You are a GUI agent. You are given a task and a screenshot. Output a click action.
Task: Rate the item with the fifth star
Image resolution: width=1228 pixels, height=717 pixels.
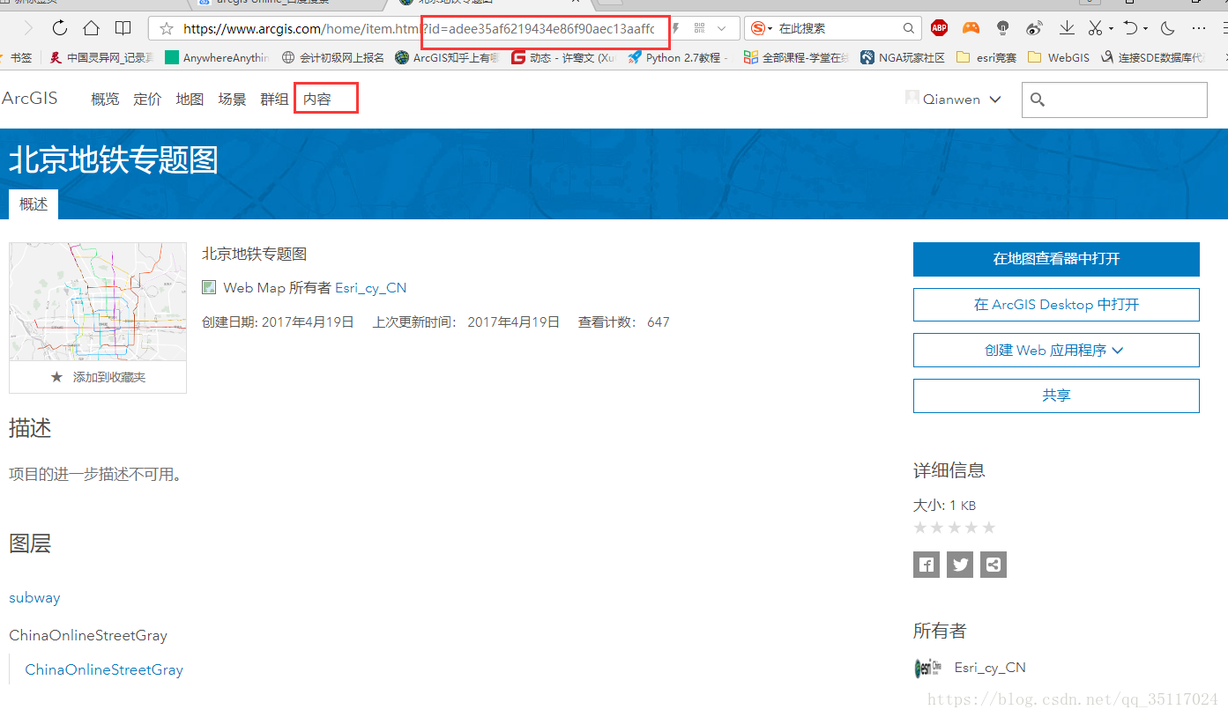coord(989,528)
